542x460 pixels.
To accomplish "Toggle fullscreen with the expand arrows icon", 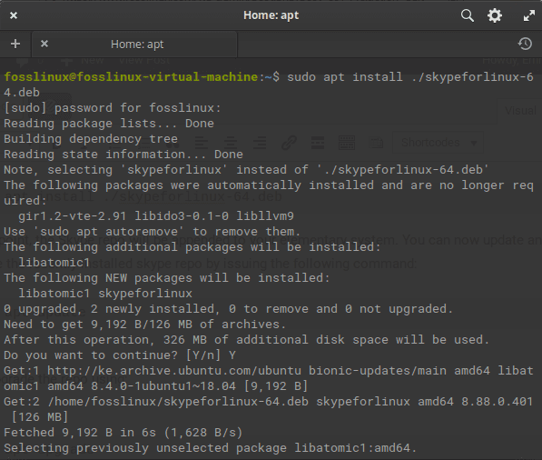I will 529,15.
